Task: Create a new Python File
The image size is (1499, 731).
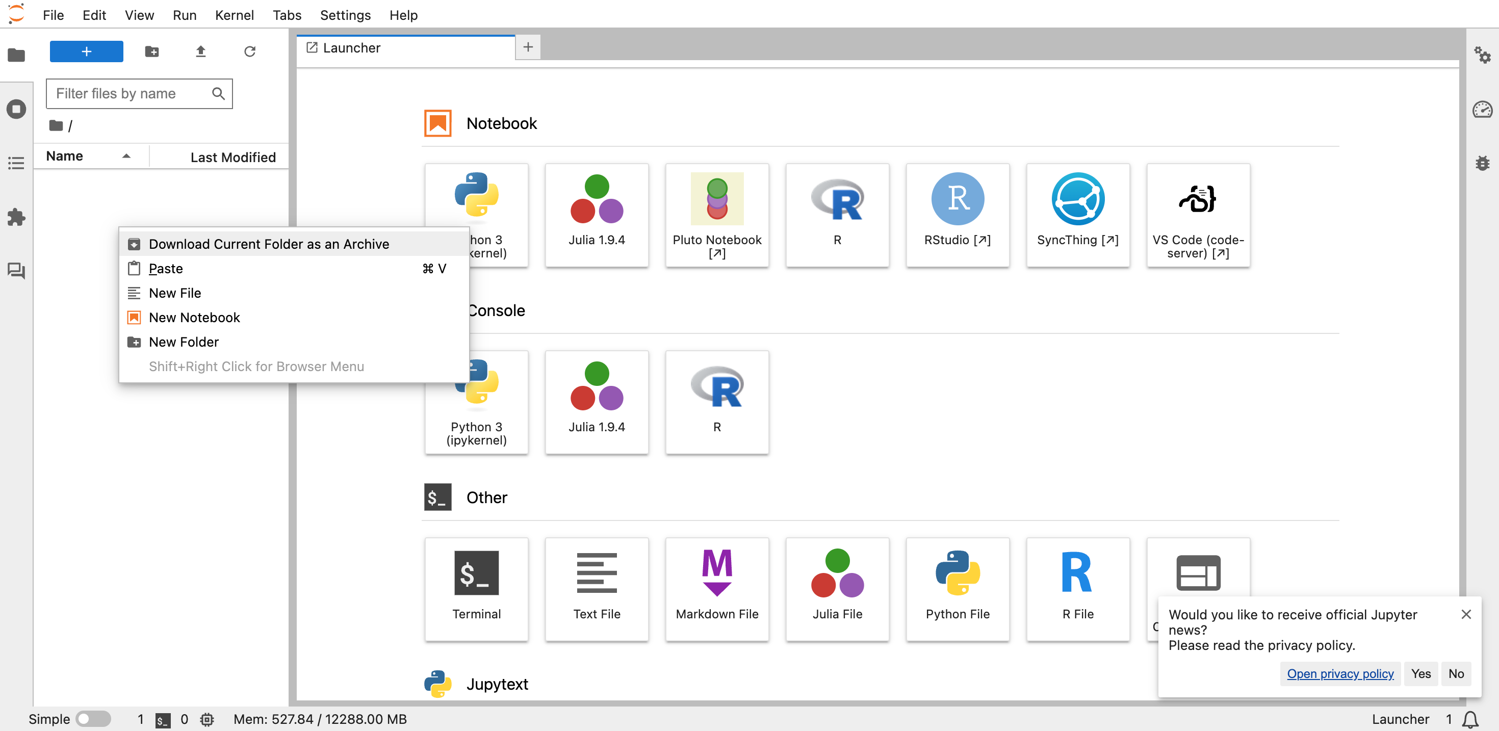Action: point(958,589)
